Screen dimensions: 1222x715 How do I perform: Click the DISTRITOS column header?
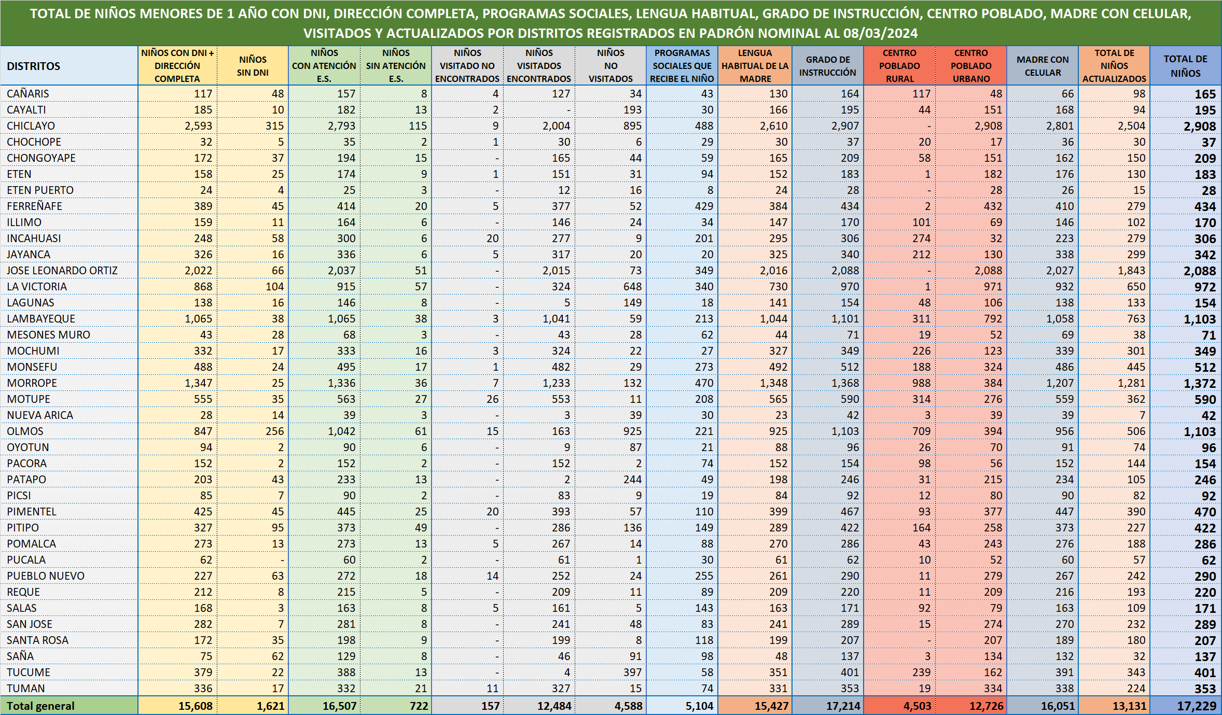(34, 66)
